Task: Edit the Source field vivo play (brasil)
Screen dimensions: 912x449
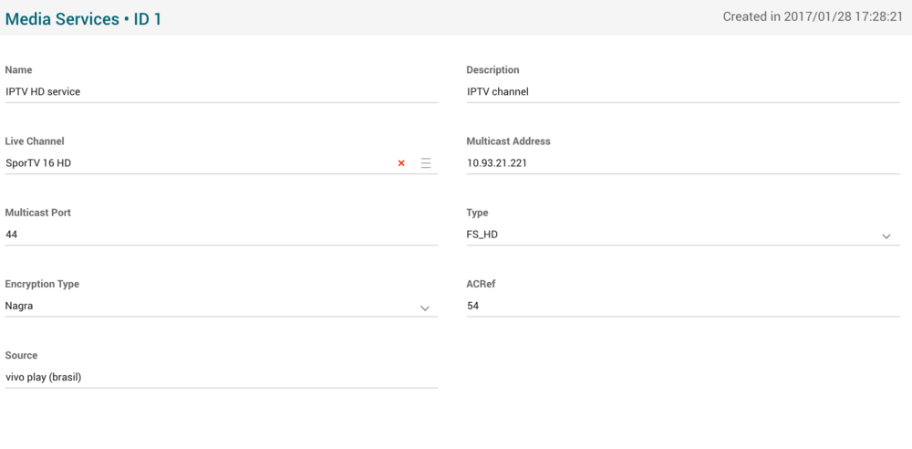Action: (221, 377)
